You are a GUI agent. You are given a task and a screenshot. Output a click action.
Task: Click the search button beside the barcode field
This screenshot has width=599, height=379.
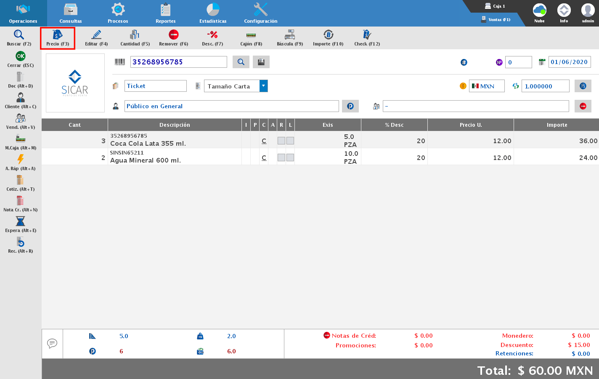pyautogui.click(x=241, y=62)
